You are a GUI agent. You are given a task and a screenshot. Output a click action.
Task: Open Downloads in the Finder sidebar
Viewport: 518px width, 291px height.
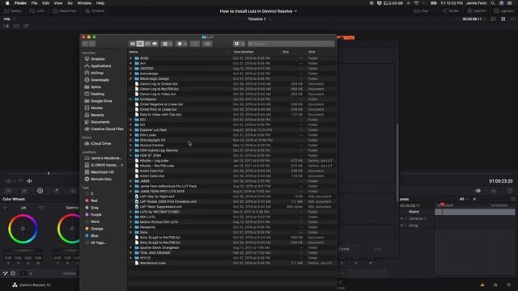point(100,80)
